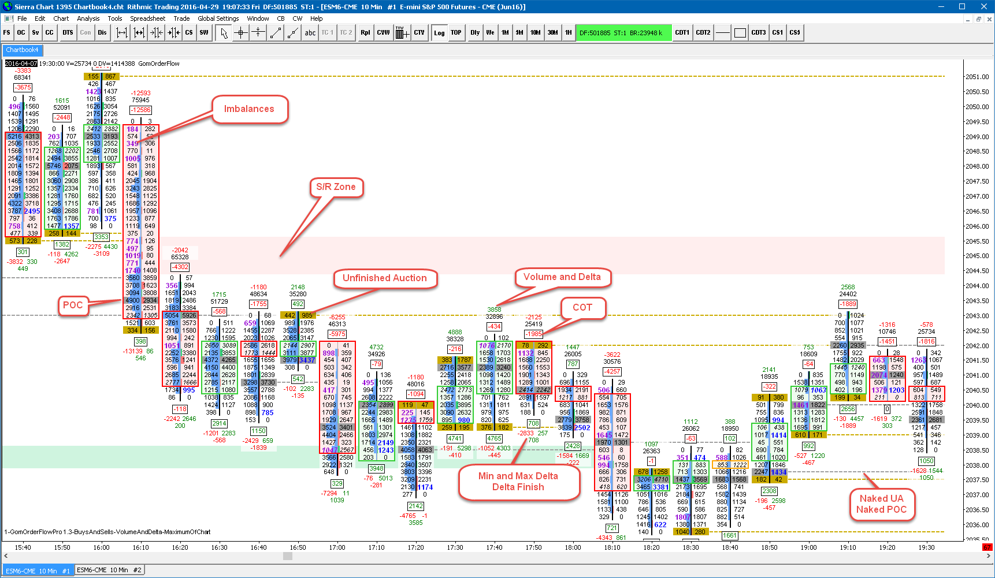Click the expand bar spacing icon
This screenshot has height=578, width=995.
[122, 33]
